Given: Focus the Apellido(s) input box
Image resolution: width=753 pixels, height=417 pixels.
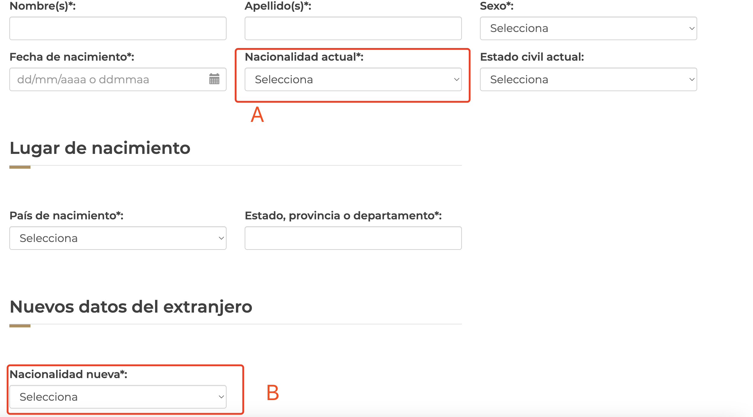Looking at the screenshot, I should 353,28.
